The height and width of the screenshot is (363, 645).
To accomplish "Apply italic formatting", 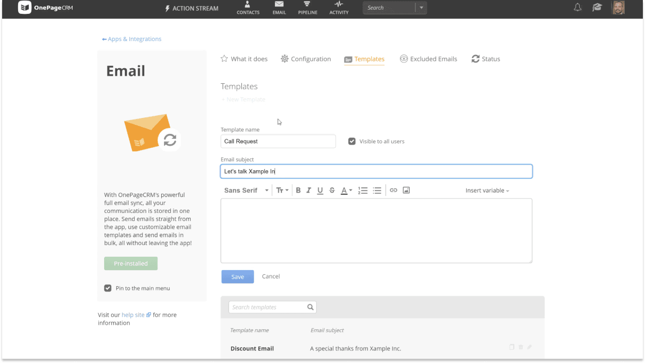I will 309,190.
